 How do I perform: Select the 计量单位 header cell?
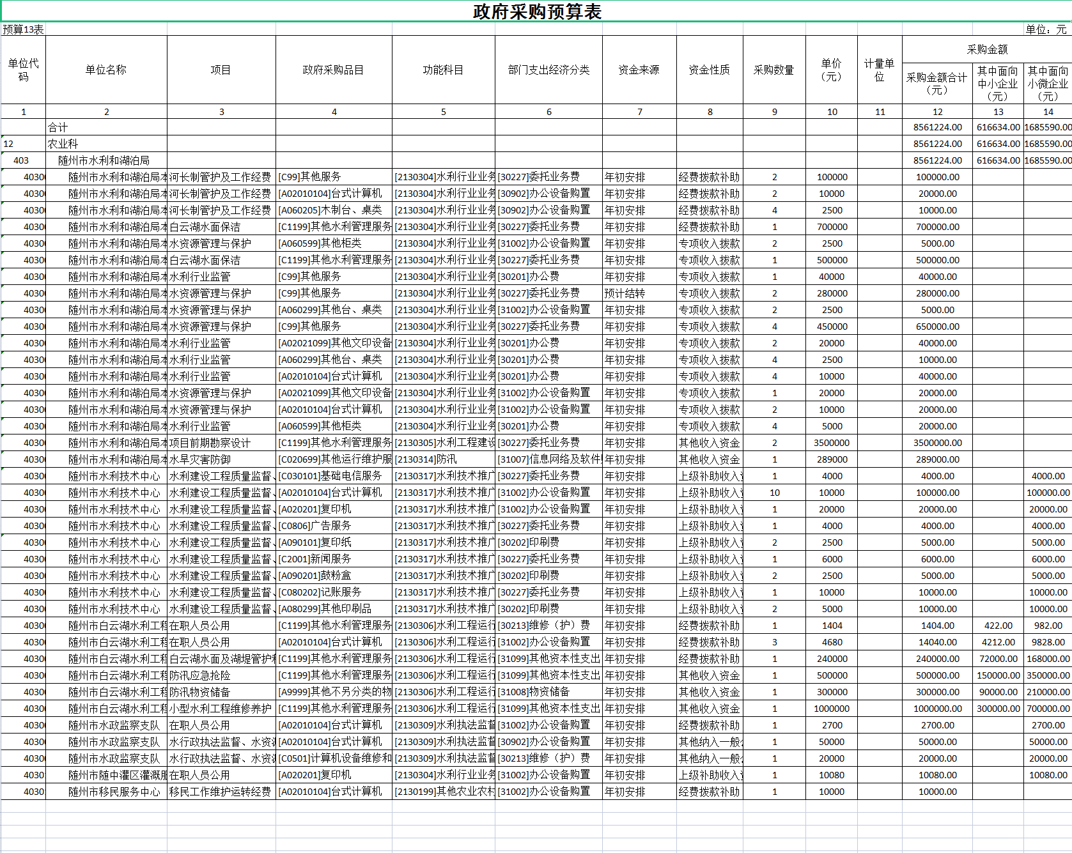pos(880,70)
